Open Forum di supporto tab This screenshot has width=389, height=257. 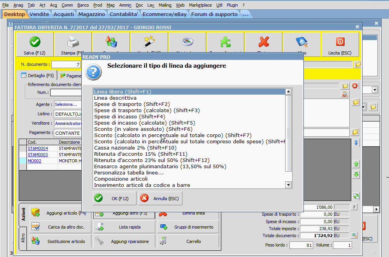214,14
